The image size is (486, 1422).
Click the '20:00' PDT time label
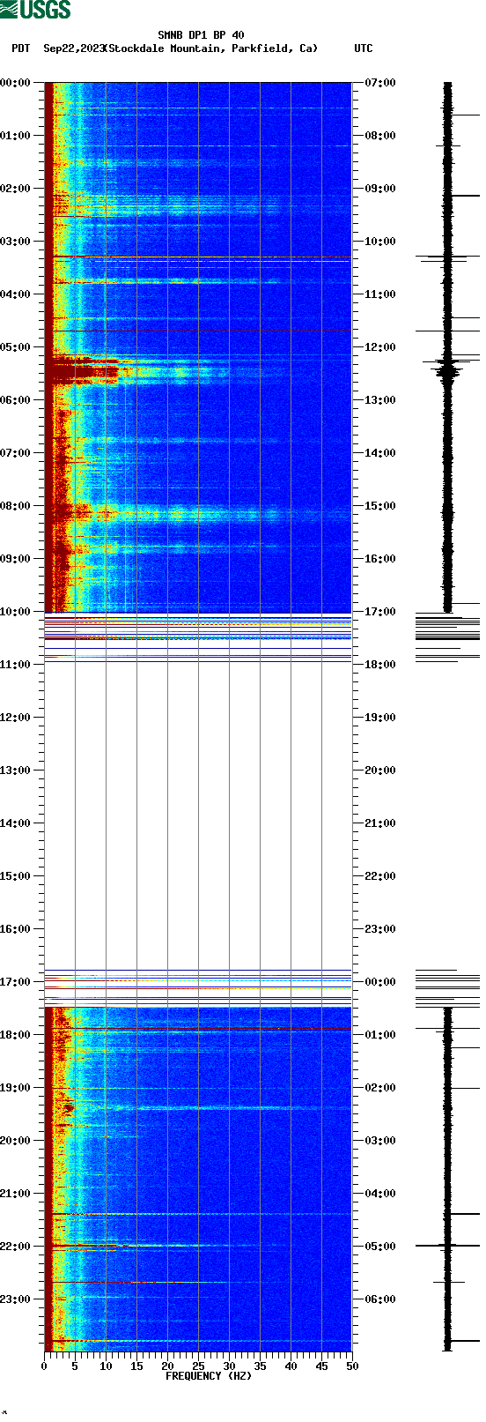[15, 1141]
